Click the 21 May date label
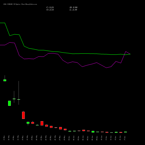The width and height of the screenshot is (145, 145). point(41,138)
